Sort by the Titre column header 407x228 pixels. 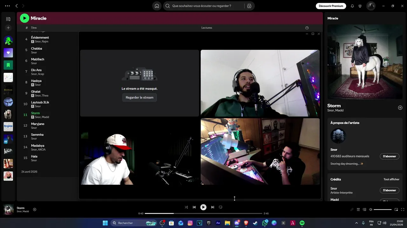34,28
